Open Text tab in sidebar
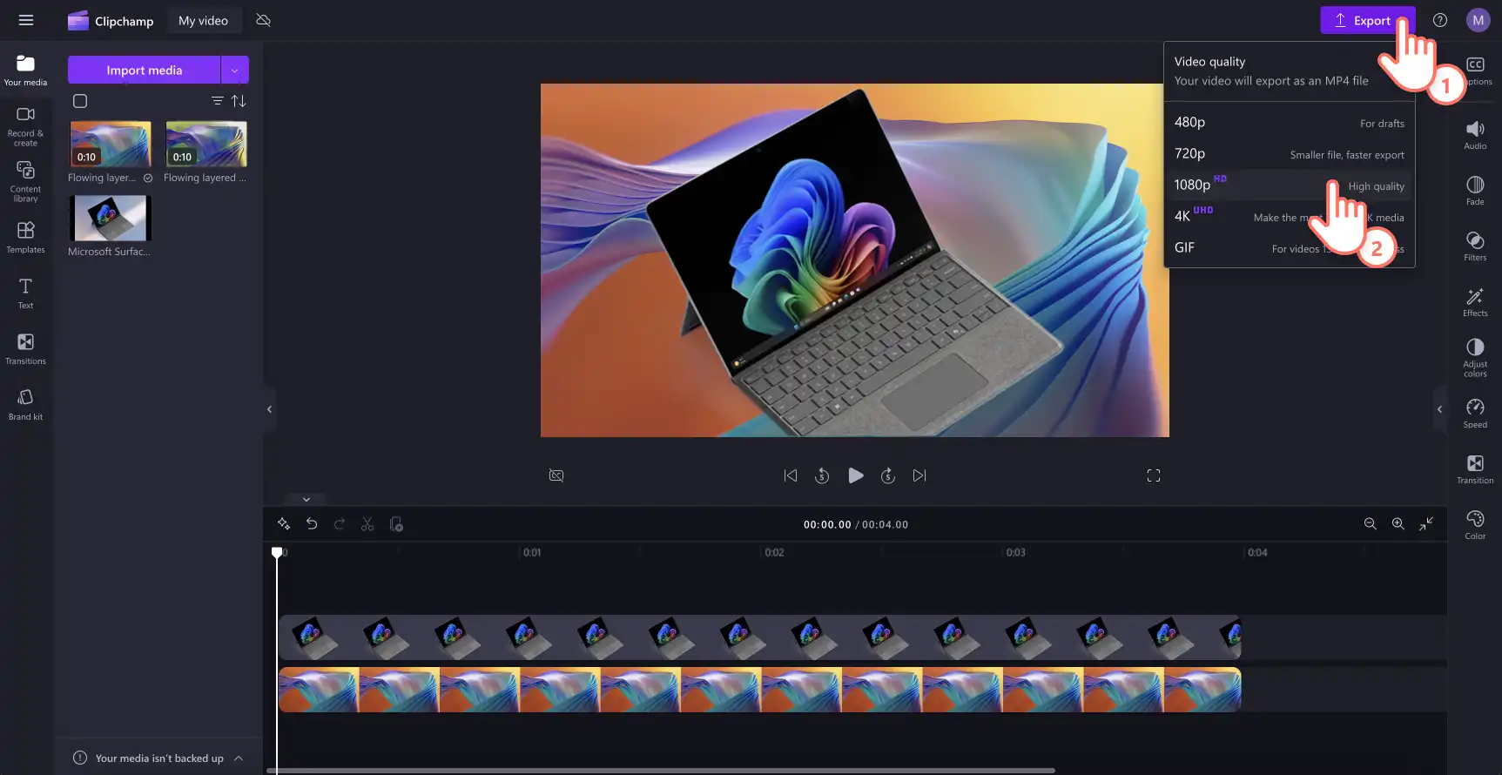 pyautogui.click(x=25, y=293)
